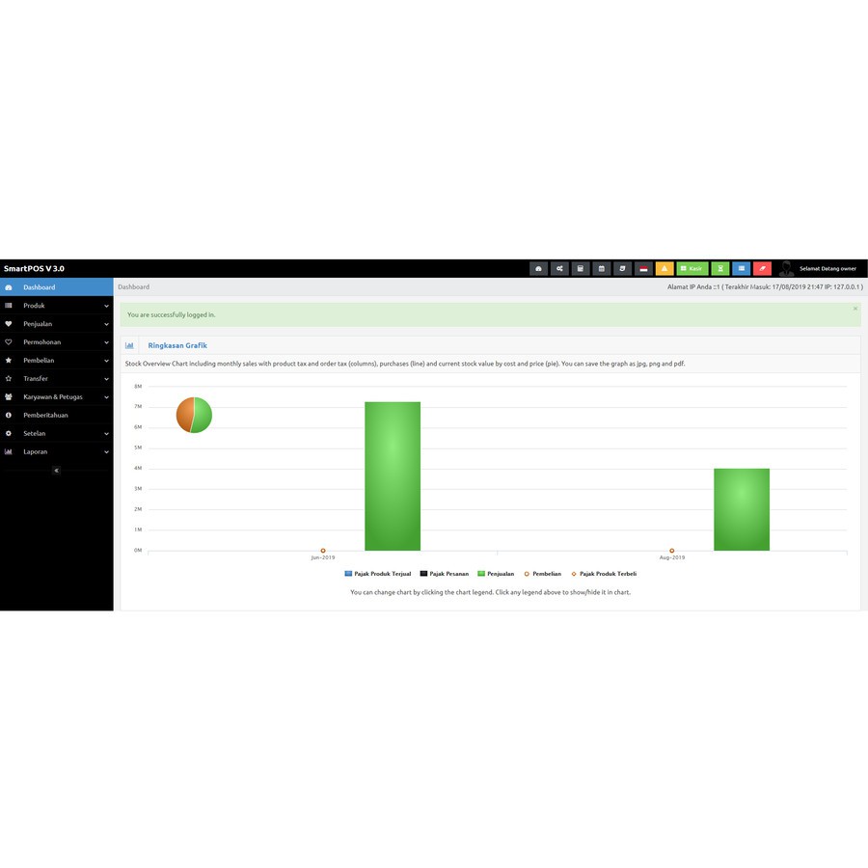
Task: Select Pemberitahuan in the sidebar
Action: click(58, 415)
